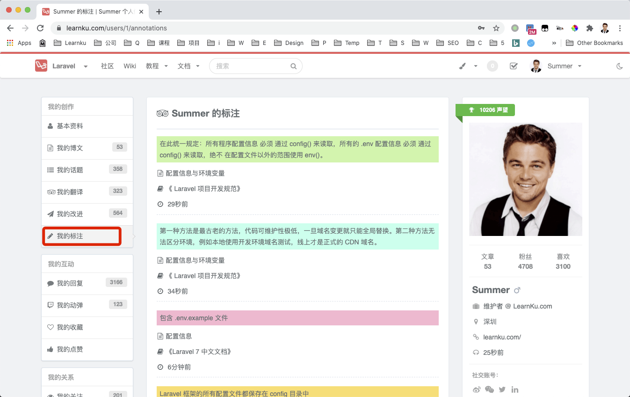Click the color wheel extension icon
Screen dimensions: 630x397
(575, 28)
